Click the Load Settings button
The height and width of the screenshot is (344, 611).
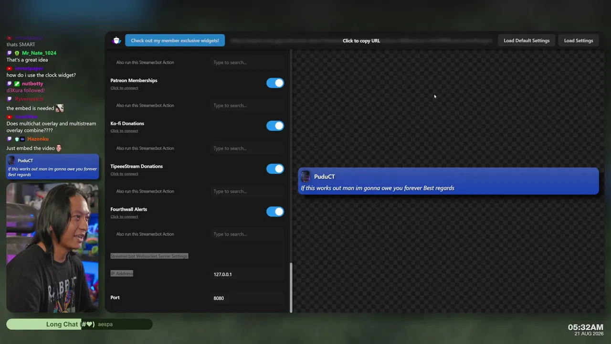tap(579, 41)
